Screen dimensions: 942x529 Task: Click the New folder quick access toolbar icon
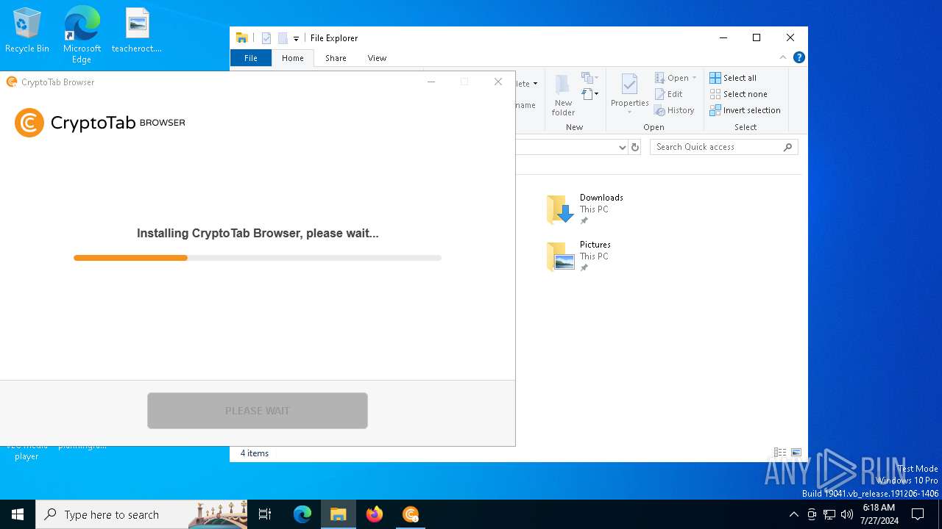(283, 38)
